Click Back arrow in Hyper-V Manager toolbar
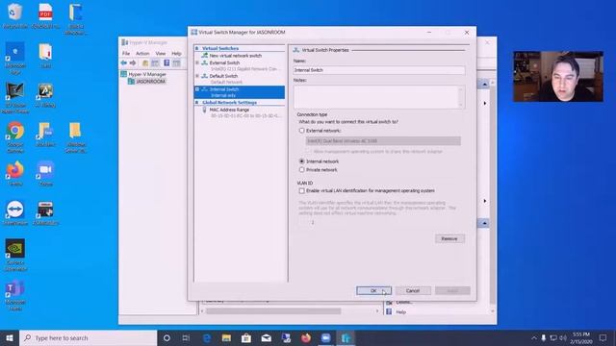The width and height of the screenshot is (616, 346). [x=124, y=62]
